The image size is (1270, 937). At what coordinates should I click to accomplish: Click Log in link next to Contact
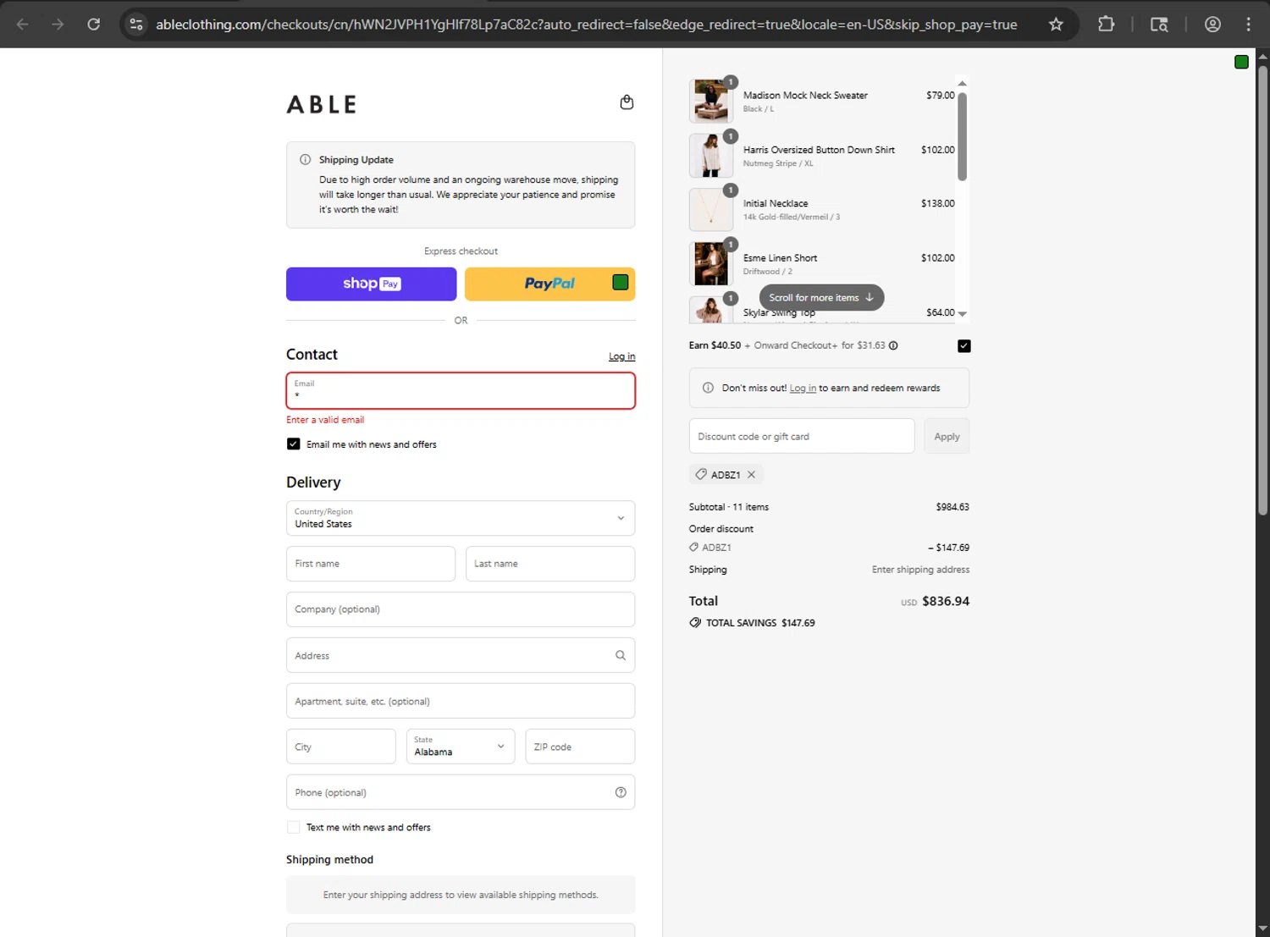tap(621, 356)
